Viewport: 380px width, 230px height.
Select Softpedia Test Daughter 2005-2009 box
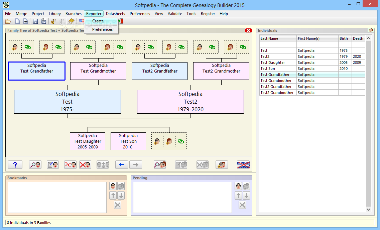tap(88, 141)
